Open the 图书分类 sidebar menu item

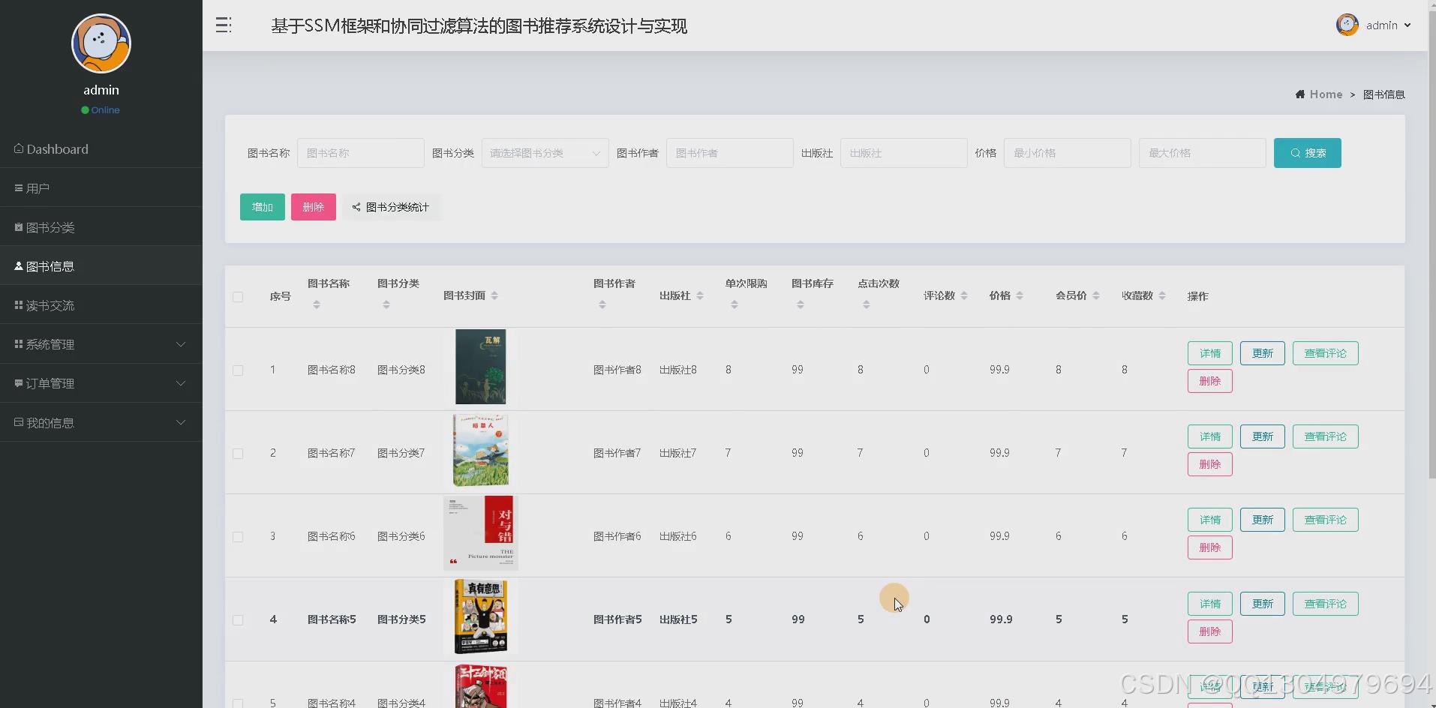[101, 227]
